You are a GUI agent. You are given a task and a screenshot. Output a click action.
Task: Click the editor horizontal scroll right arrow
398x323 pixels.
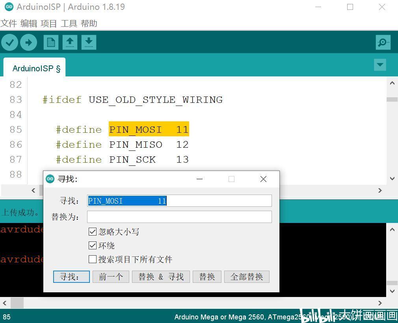[380, 190]
